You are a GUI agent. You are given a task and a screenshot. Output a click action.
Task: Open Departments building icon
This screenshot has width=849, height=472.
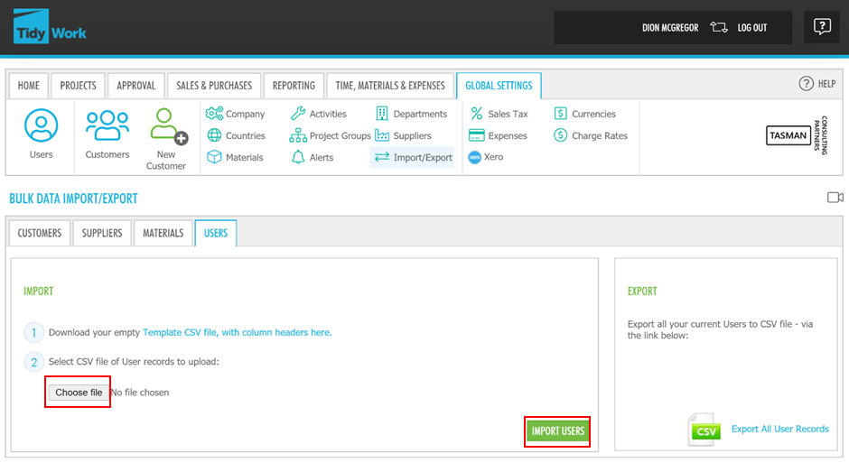click(x=382, y=114)
